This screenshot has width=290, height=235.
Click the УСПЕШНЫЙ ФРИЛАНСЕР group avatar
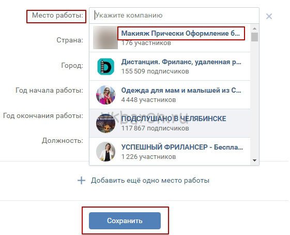click(105, 152)
